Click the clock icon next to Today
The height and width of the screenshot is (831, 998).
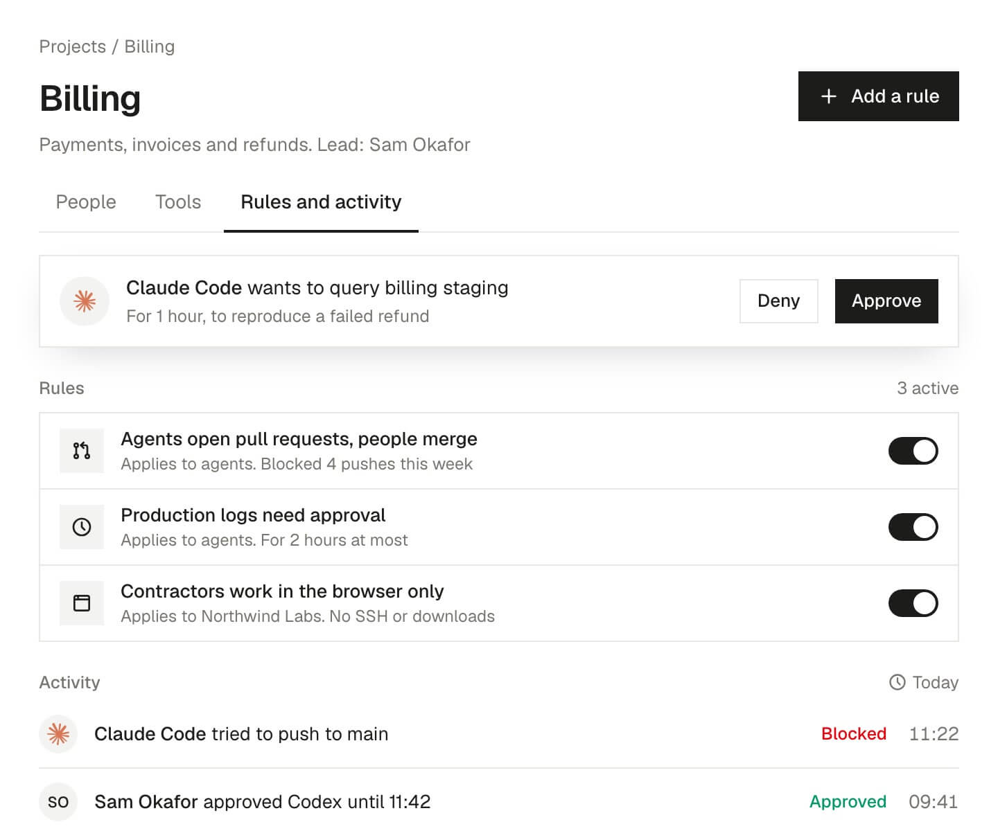point(897,682)
